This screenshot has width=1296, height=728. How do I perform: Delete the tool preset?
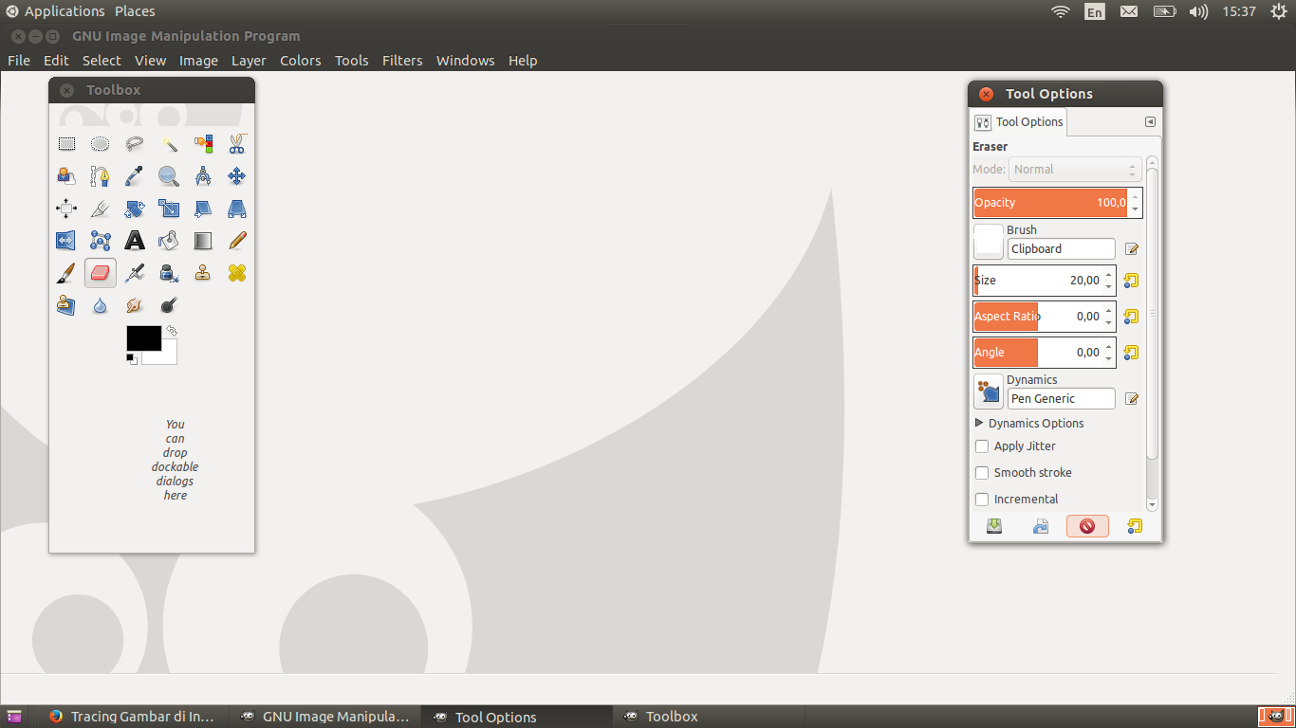click(x=1087, y=526)
